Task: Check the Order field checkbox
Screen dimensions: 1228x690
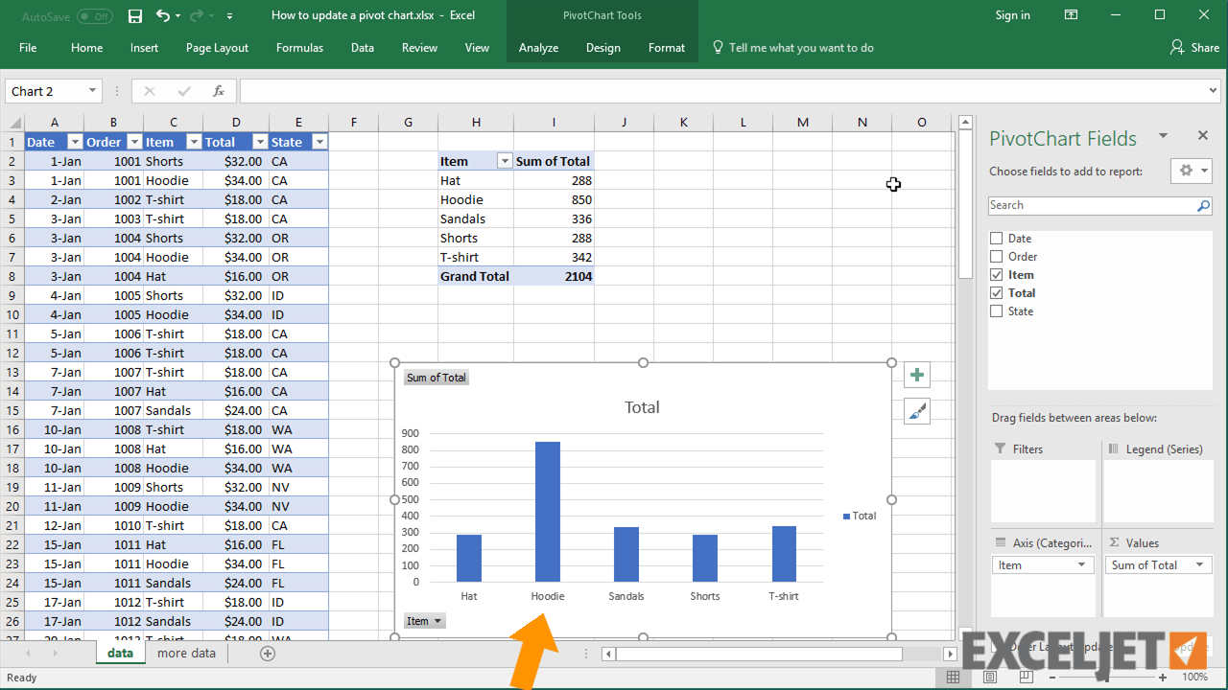Action: 996,257
